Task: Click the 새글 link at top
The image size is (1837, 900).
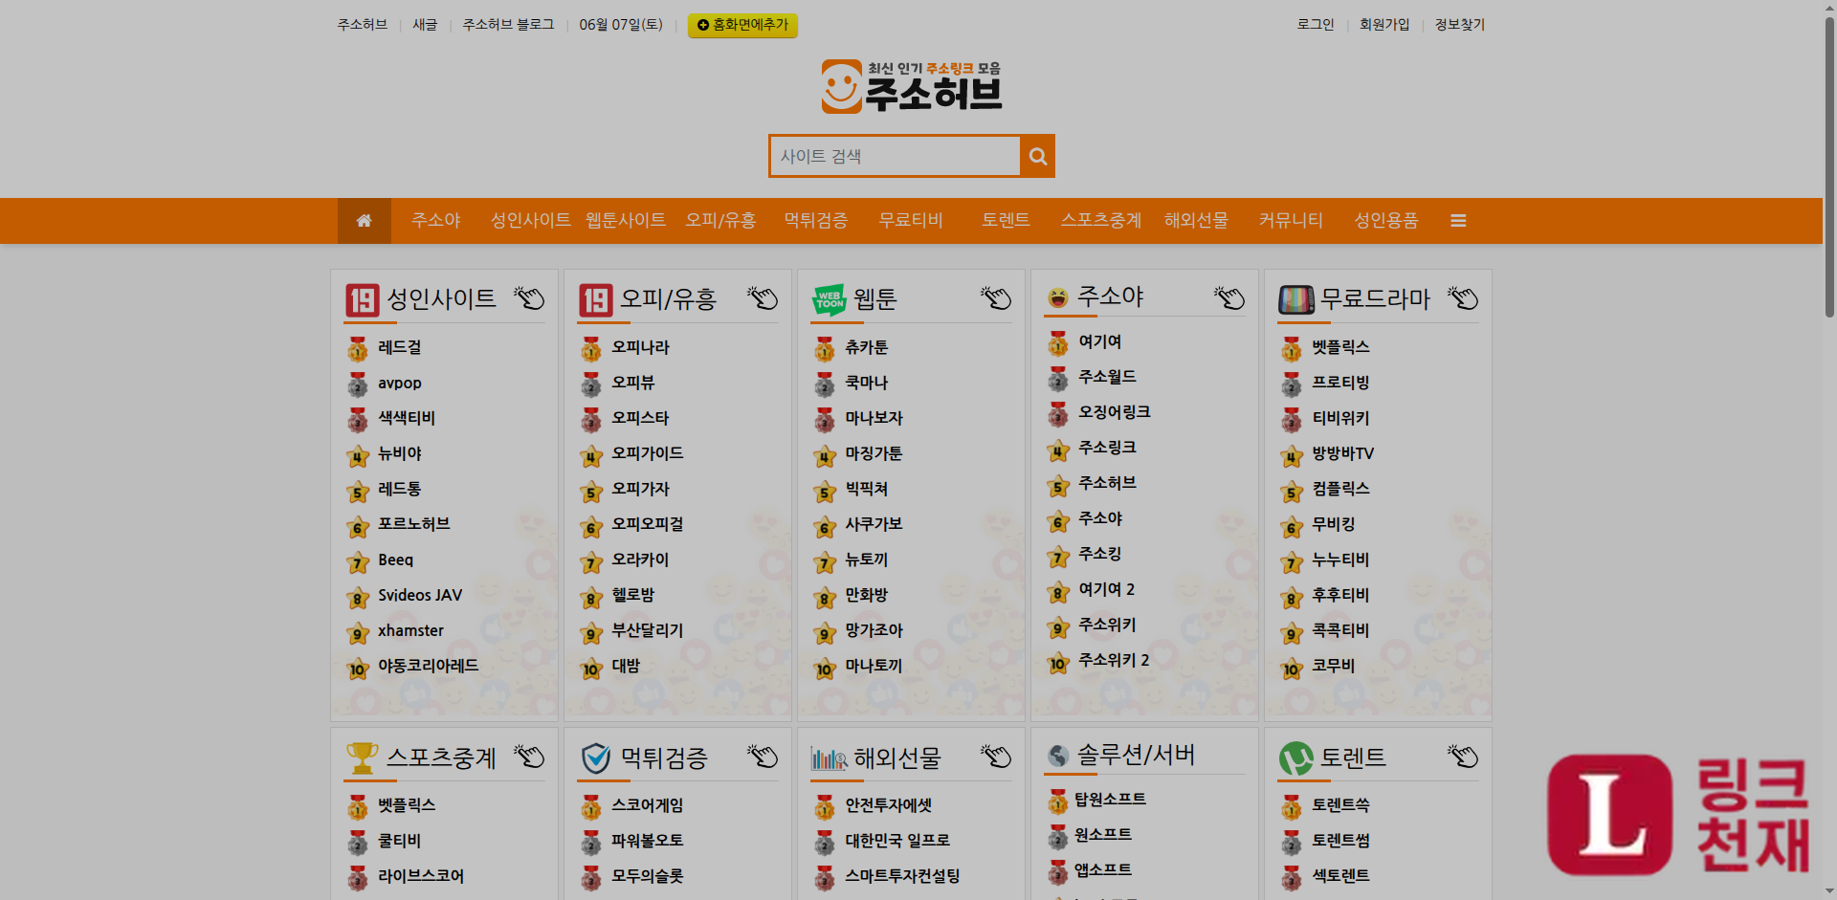Action: point(425,25)
